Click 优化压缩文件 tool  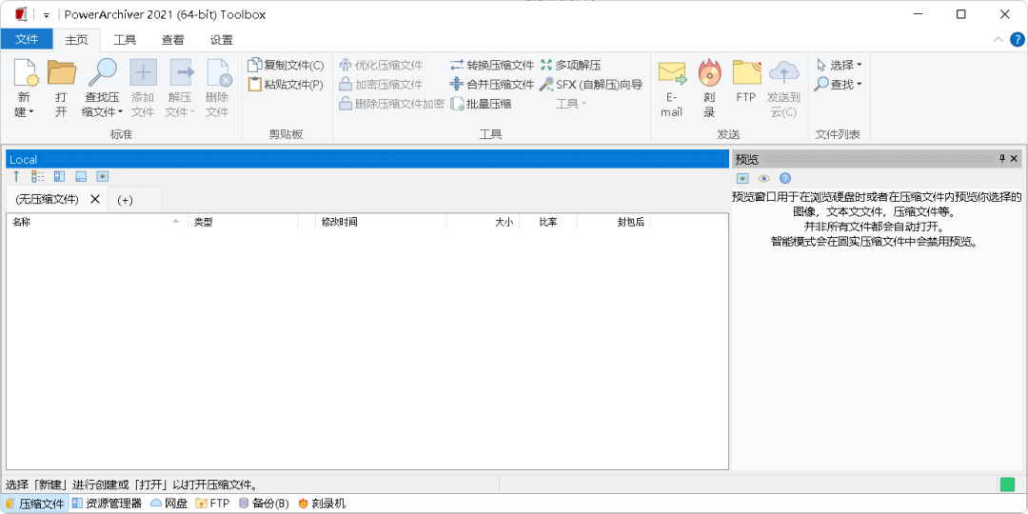point(381,65)
